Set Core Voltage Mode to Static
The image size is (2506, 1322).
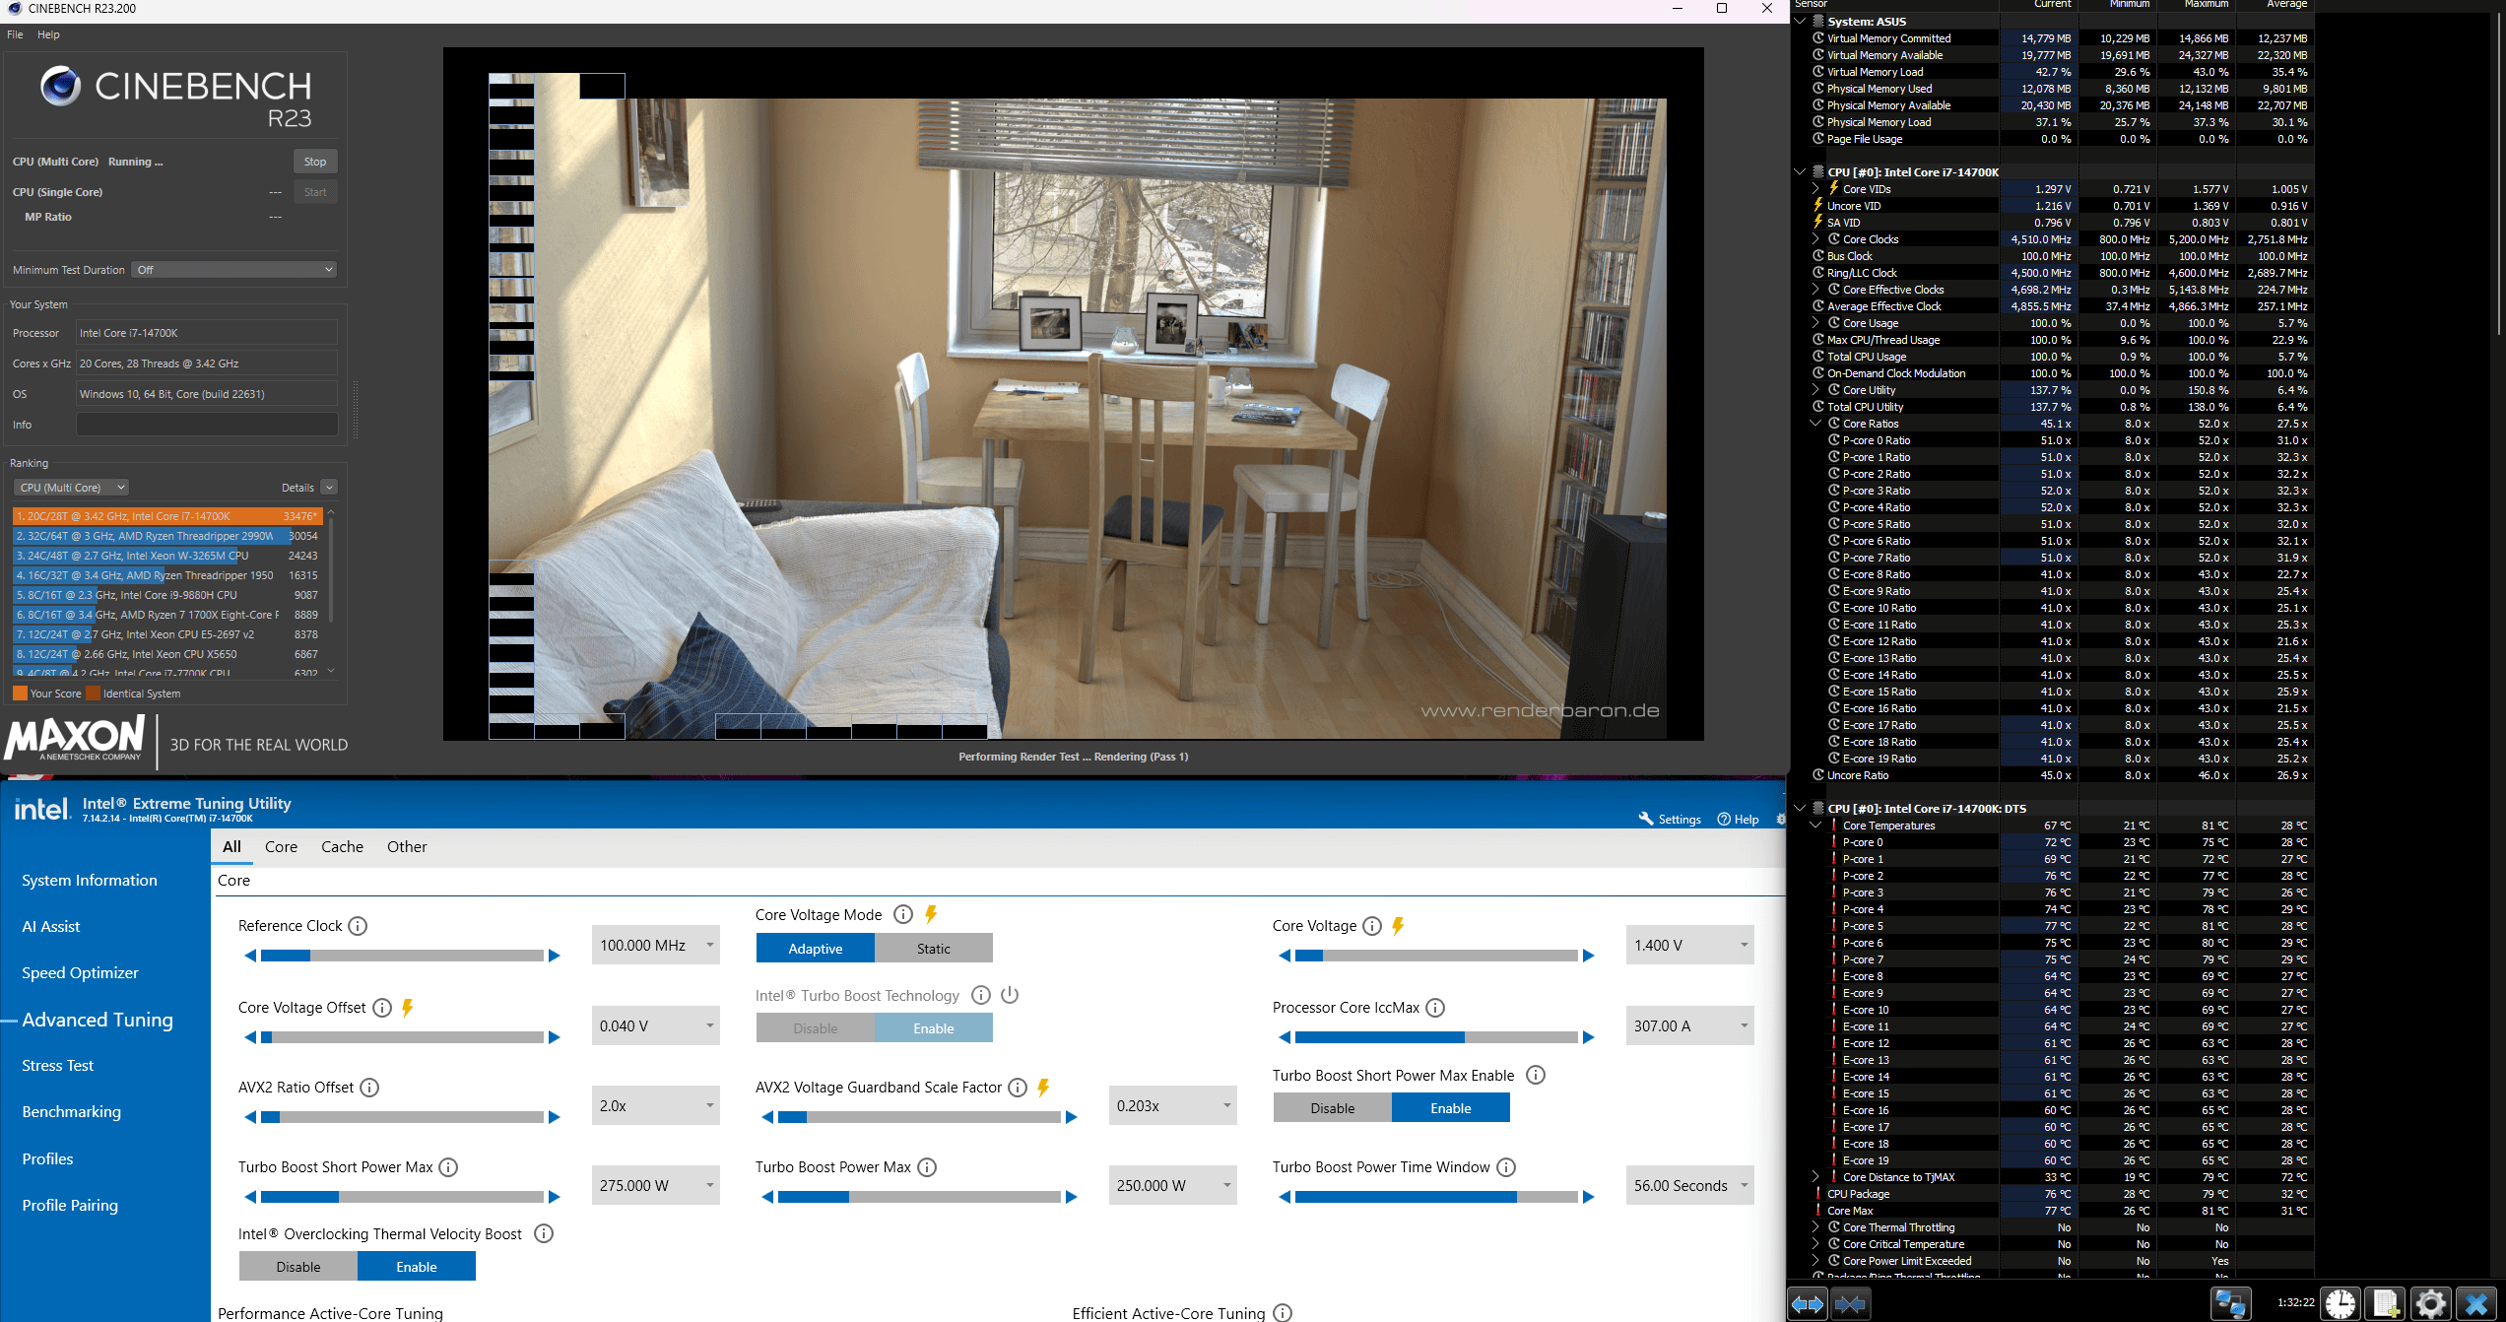coord(933,948)
